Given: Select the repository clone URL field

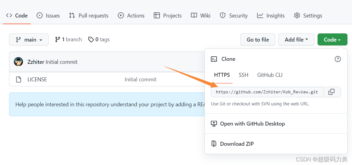Looking at the screenshot, I should (x=267, y=92).
